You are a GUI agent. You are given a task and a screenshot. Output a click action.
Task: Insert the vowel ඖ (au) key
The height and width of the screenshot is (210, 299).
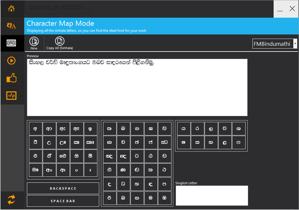click(x=36, y=170)
